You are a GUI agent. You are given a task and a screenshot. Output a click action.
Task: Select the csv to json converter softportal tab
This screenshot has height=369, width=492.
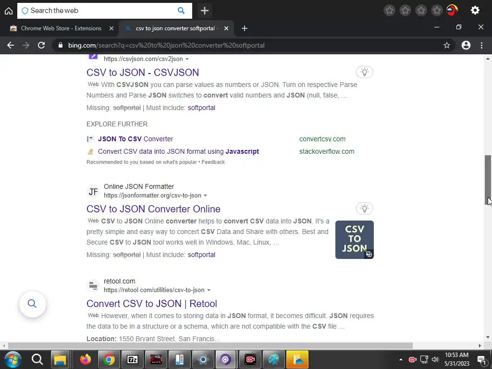pyautogui.click(x=176, y=28)
